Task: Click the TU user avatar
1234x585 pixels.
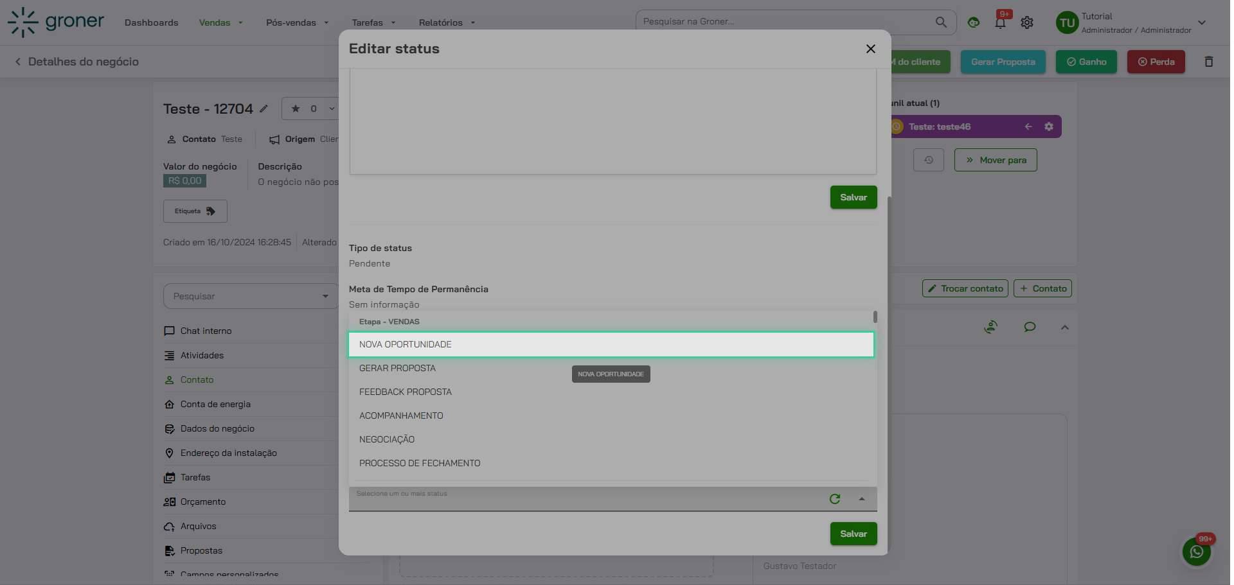Action: (x=1067, y=23)
